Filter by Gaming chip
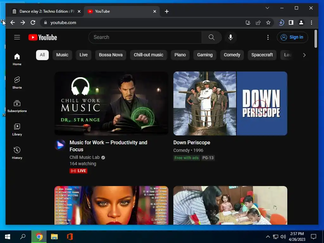Viewport: 324px width, 243px height. pos(205,55)
